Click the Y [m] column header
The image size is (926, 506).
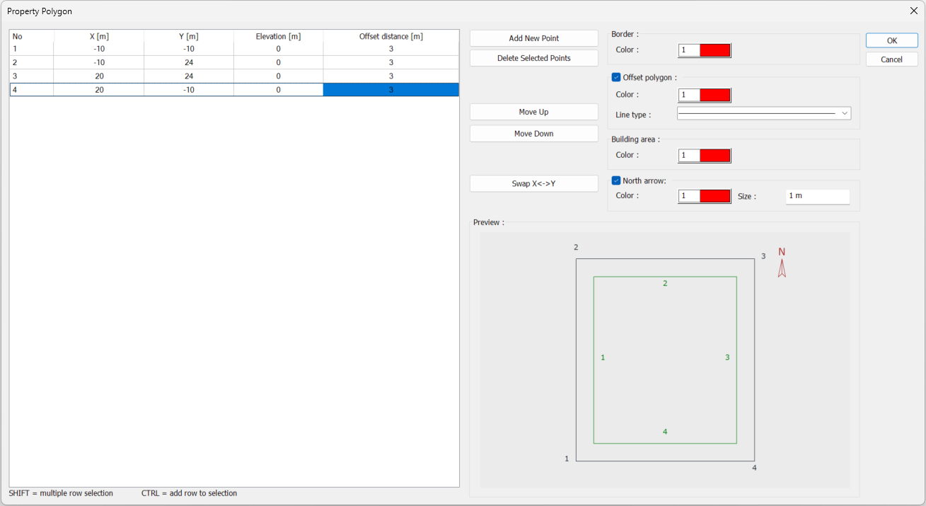(x=188, y=36)
